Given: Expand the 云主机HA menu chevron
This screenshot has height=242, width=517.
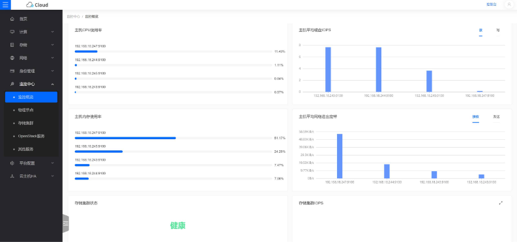Looking at the screenshot, I should point(52,176).
